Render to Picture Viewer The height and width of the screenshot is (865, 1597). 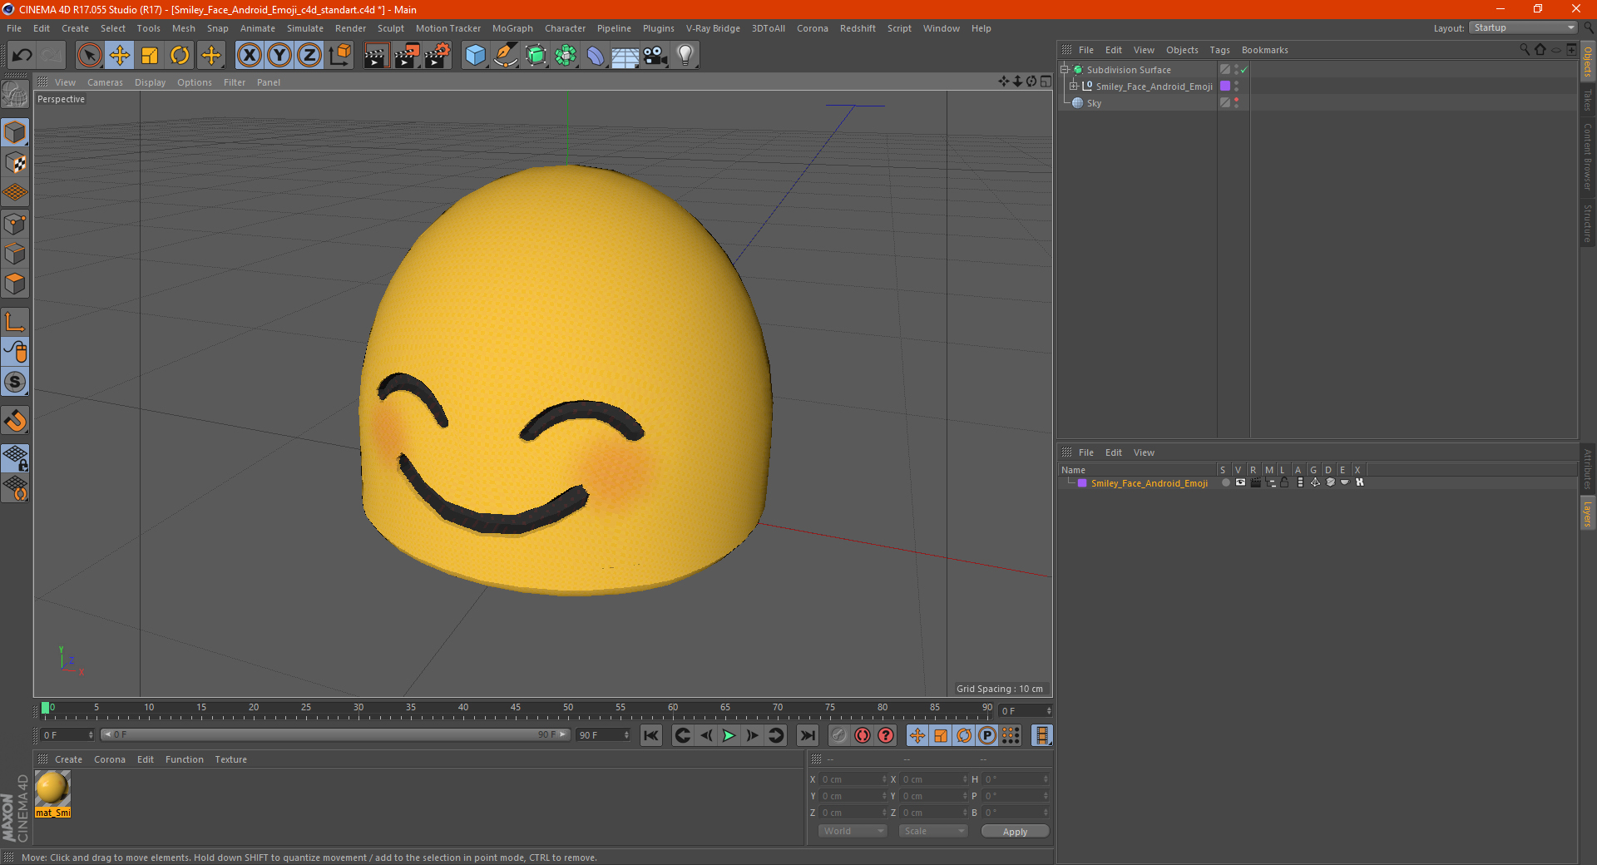(407, 56)
